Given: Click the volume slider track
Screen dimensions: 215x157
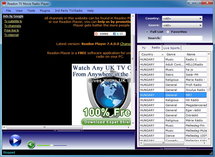Looking at the screenshot, I should (x=52, y=145).
